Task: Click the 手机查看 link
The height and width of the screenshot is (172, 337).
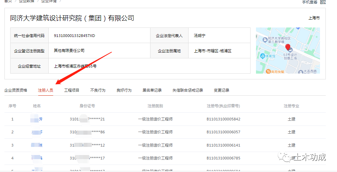Action: point(310,2)
